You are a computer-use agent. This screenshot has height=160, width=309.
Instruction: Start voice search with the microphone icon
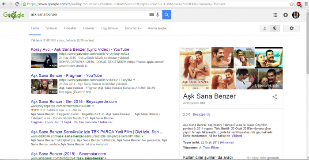tap(158, 15)
